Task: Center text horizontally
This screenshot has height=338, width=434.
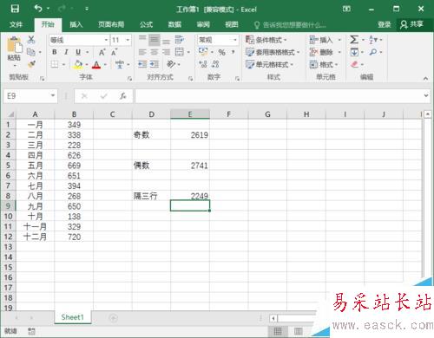Action: [154, 52]
